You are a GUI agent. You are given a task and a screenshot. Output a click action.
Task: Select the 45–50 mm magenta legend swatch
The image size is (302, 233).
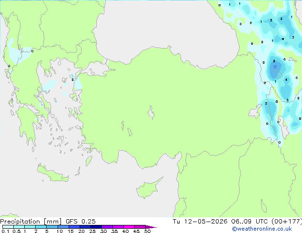pos(140,227)
